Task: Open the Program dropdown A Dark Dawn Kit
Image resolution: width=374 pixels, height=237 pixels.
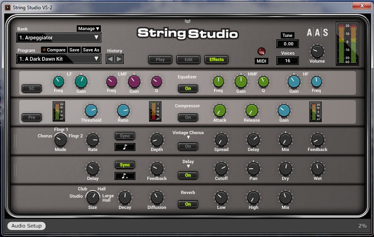Action: [59, 59]
